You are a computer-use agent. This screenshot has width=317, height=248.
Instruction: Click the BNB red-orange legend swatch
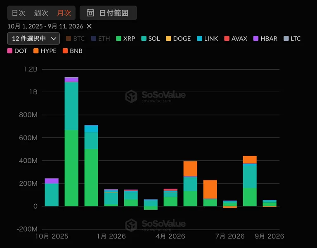click(x=65, y=51)
